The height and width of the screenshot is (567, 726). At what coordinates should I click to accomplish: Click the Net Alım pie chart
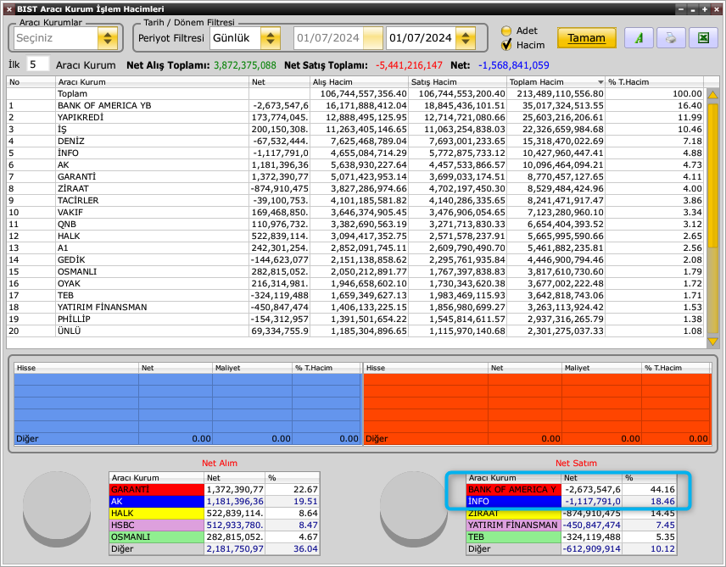point(57,509)
